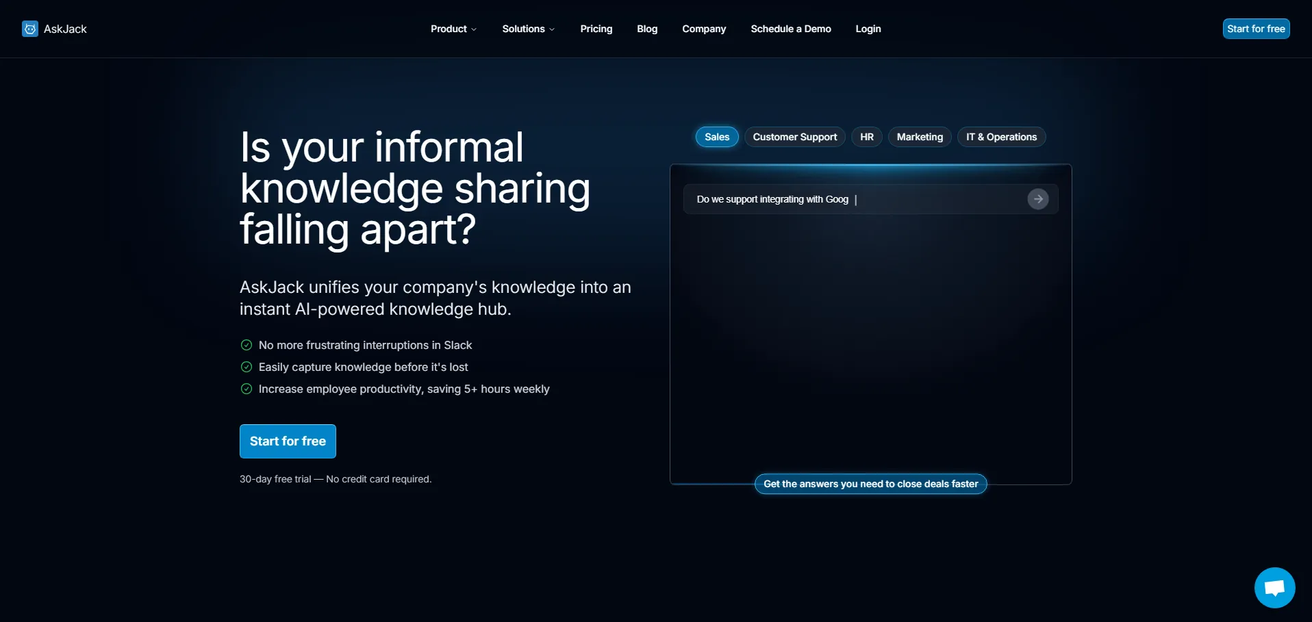1312x622 pixels.
Task: Switch to the Marketing tab
Action: (x=919, y=137)
